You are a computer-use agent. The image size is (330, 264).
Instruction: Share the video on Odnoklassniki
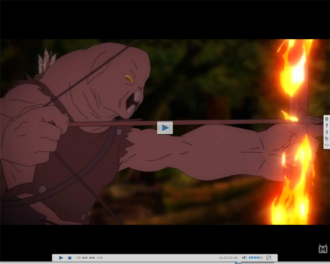coord(327,132)
